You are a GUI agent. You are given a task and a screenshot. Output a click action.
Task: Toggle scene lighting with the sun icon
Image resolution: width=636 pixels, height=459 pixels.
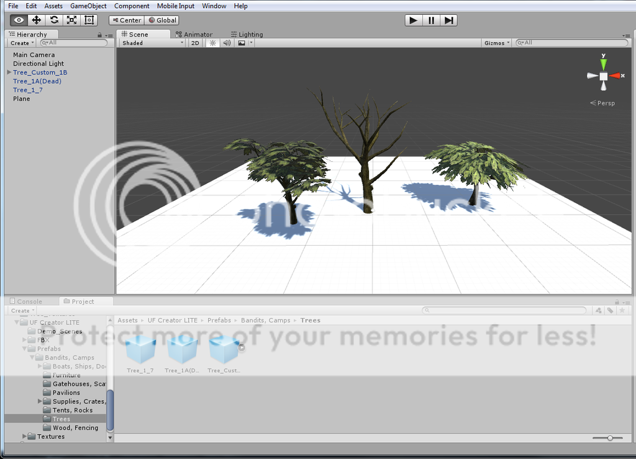[212, 43]
